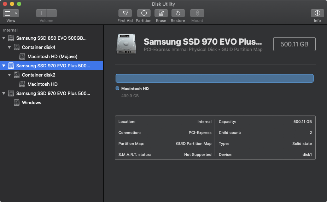
Task: Remove a volume with the minus button
Action: tap(52, 13)
